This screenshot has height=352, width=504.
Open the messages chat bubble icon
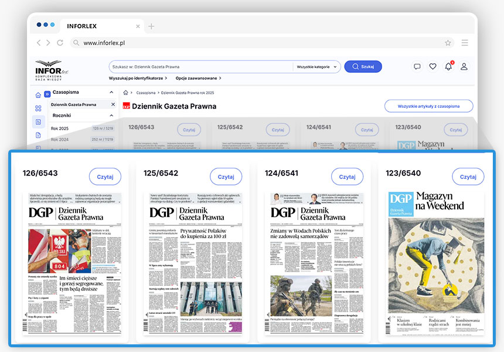click(417, 66)
